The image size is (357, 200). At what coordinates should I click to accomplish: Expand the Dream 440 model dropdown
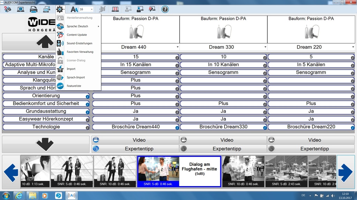tap(177, 47)
